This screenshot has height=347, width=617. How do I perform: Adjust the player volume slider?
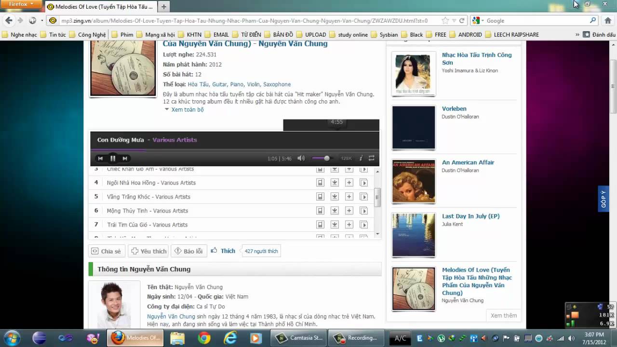pos(322,158)
